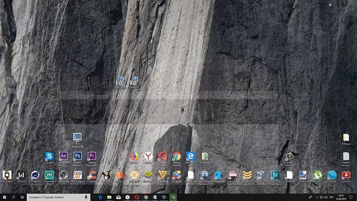Open Opera from the taskbar
The width and height of the screenshot is (357, 201).
(x=137, y=197)
